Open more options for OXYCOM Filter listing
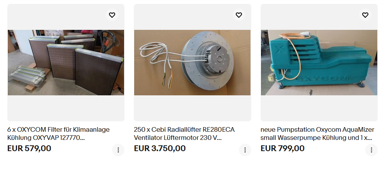Image resolution: width=387 pixels, height=174 pixels. coord(118,150)
